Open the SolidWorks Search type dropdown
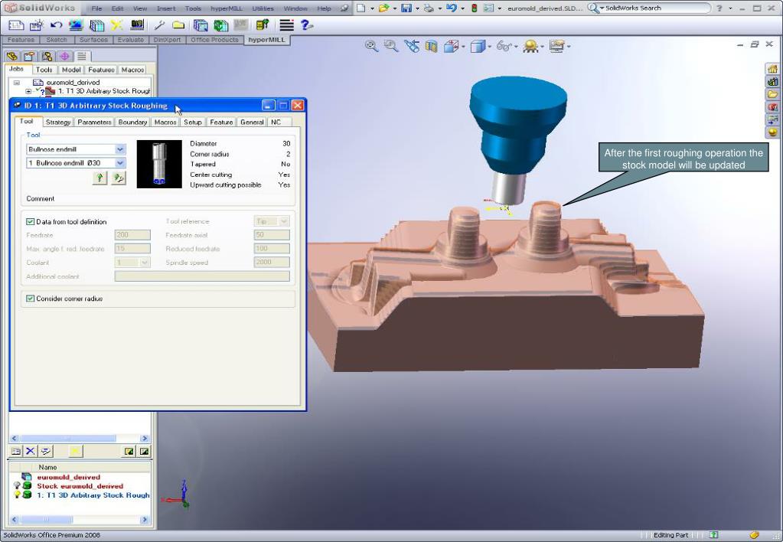The height and width of the screenshot is (542, 783). pyautogui.click(x=602, y=8)
